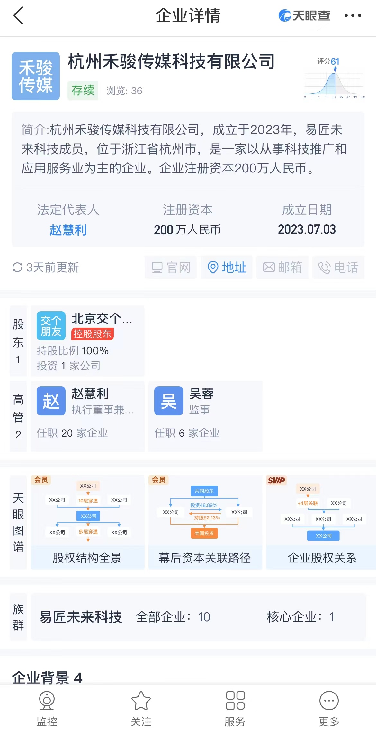Viewport: 376px width, 734px height.
Task: Open the 股权结构全景 diagram
Action: tap(88, 522)
